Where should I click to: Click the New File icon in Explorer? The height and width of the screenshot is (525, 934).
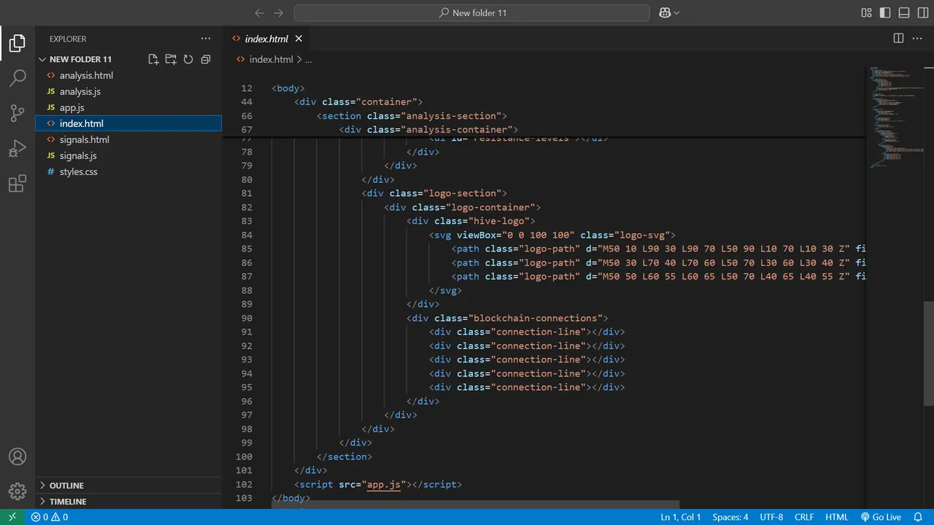(153, 59)
